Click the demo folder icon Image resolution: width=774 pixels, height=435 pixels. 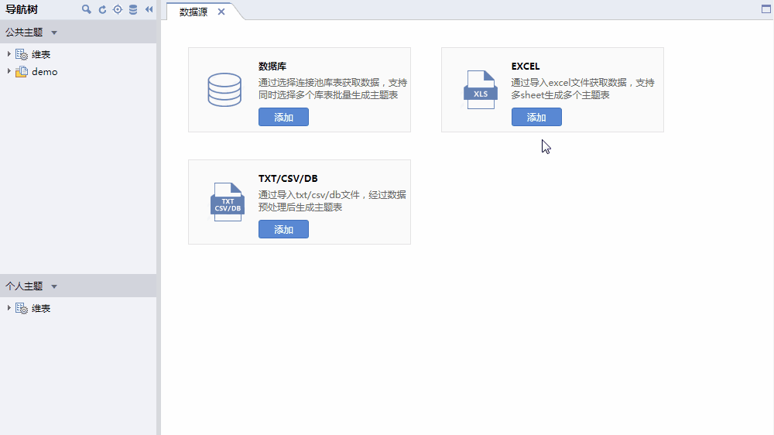pyautogui.click(x=22, y=71)
